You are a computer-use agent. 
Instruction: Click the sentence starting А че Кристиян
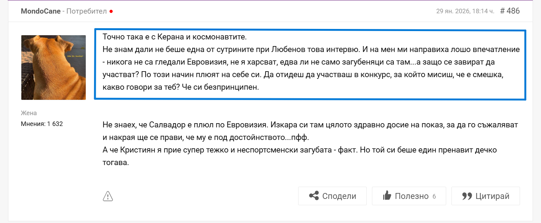click(297, 150)
